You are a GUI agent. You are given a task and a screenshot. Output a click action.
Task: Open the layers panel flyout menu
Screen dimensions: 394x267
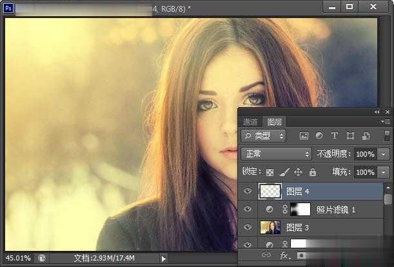coord(386,122)
